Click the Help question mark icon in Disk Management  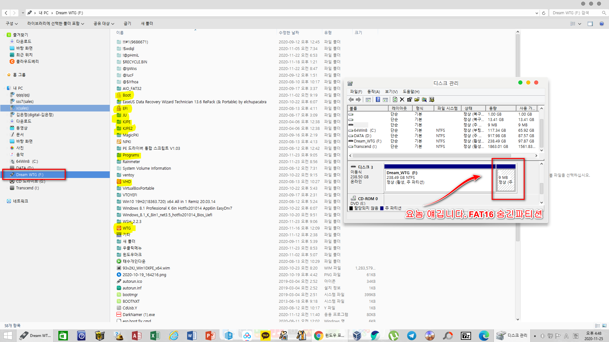click(378, 100)
